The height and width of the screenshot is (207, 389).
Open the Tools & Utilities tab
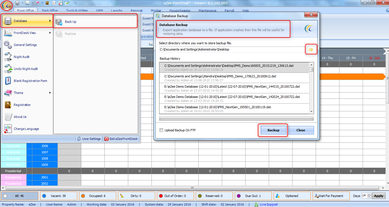point(77,11)
